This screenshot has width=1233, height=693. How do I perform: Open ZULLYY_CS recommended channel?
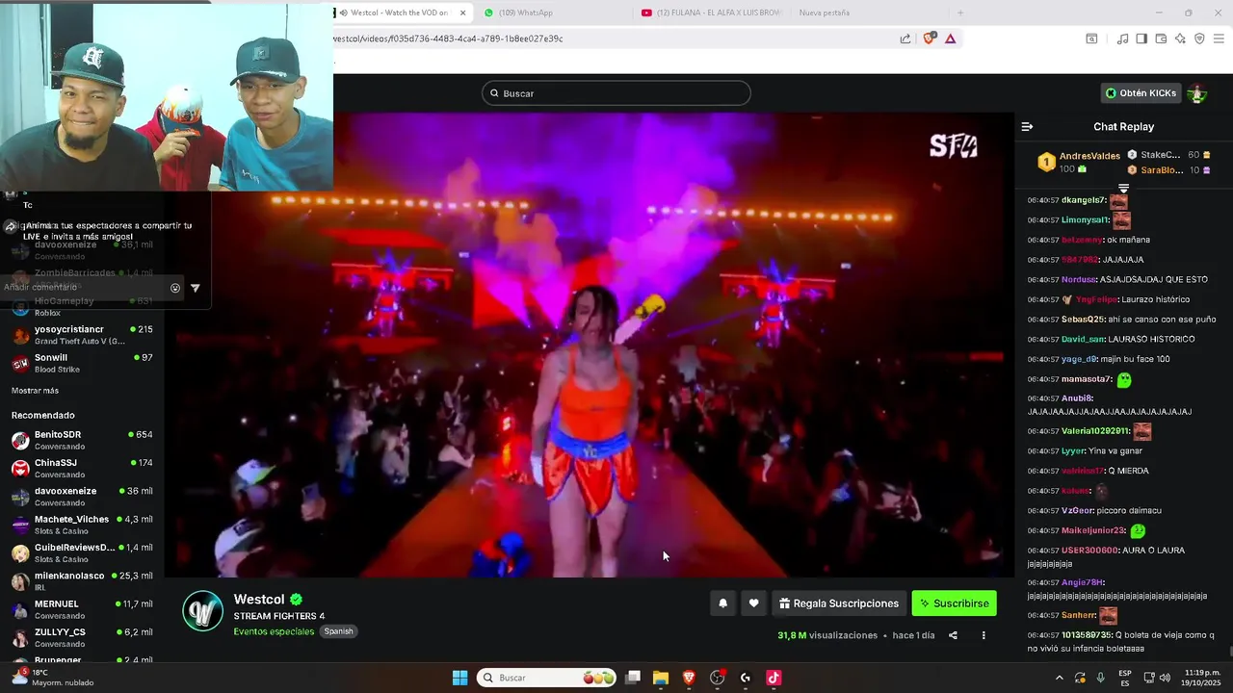(82, 637)
